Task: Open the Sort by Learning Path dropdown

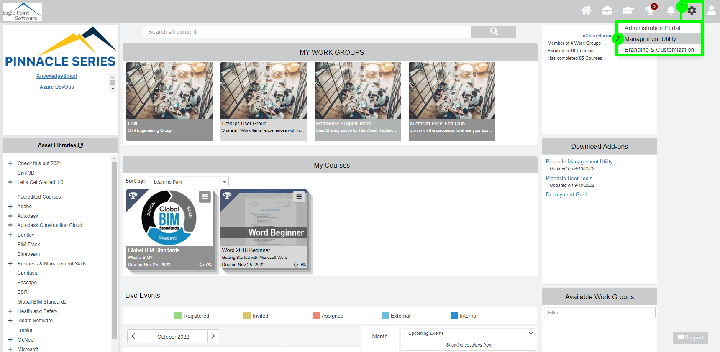Action: (189, 182)
